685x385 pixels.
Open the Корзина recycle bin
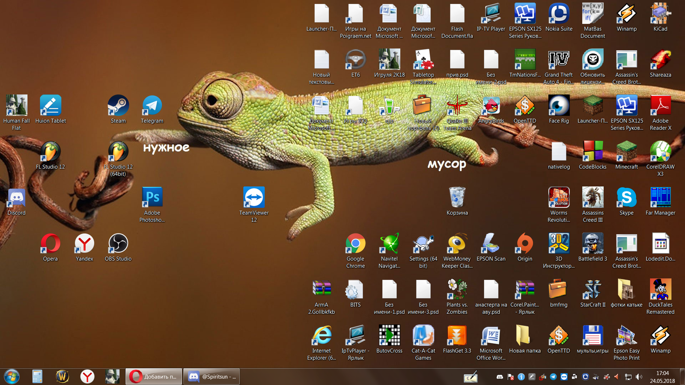tap(457, 201)
